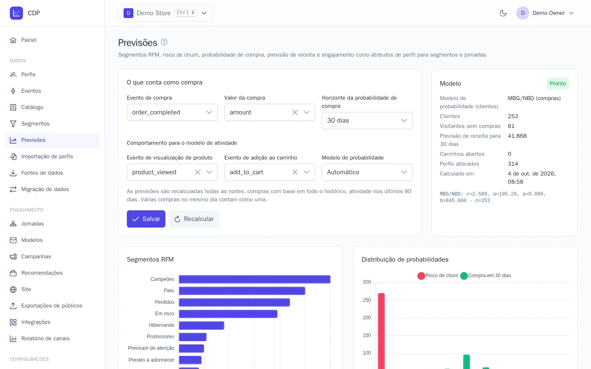Click the Eventos lightning icon
Screen dimensions: 591x369
coord(13,91)
